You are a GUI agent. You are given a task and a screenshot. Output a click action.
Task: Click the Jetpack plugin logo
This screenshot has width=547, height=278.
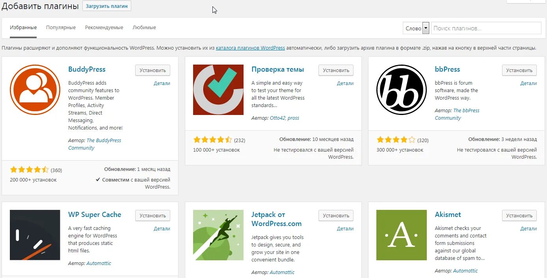[x=218, y=235]
